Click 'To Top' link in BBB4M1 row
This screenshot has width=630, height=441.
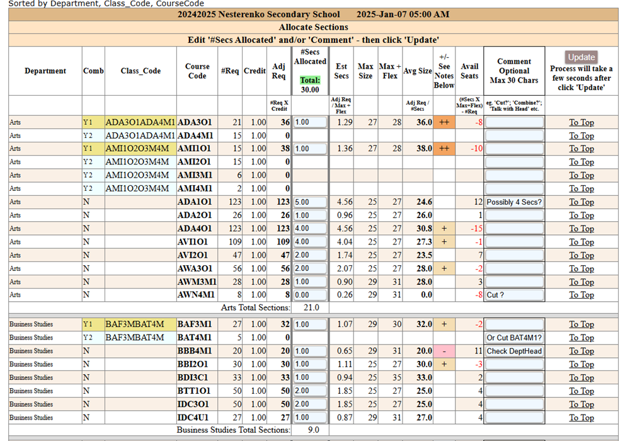581,352
